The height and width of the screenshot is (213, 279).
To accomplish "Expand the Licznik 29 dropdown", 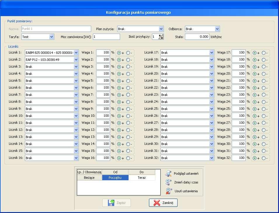I will click(x=212, y=137).
